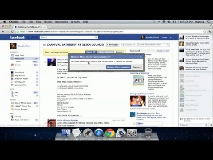This screenshot has height=160, width=213.
Task: Select the first message checkbox
Action: (45, 62)
